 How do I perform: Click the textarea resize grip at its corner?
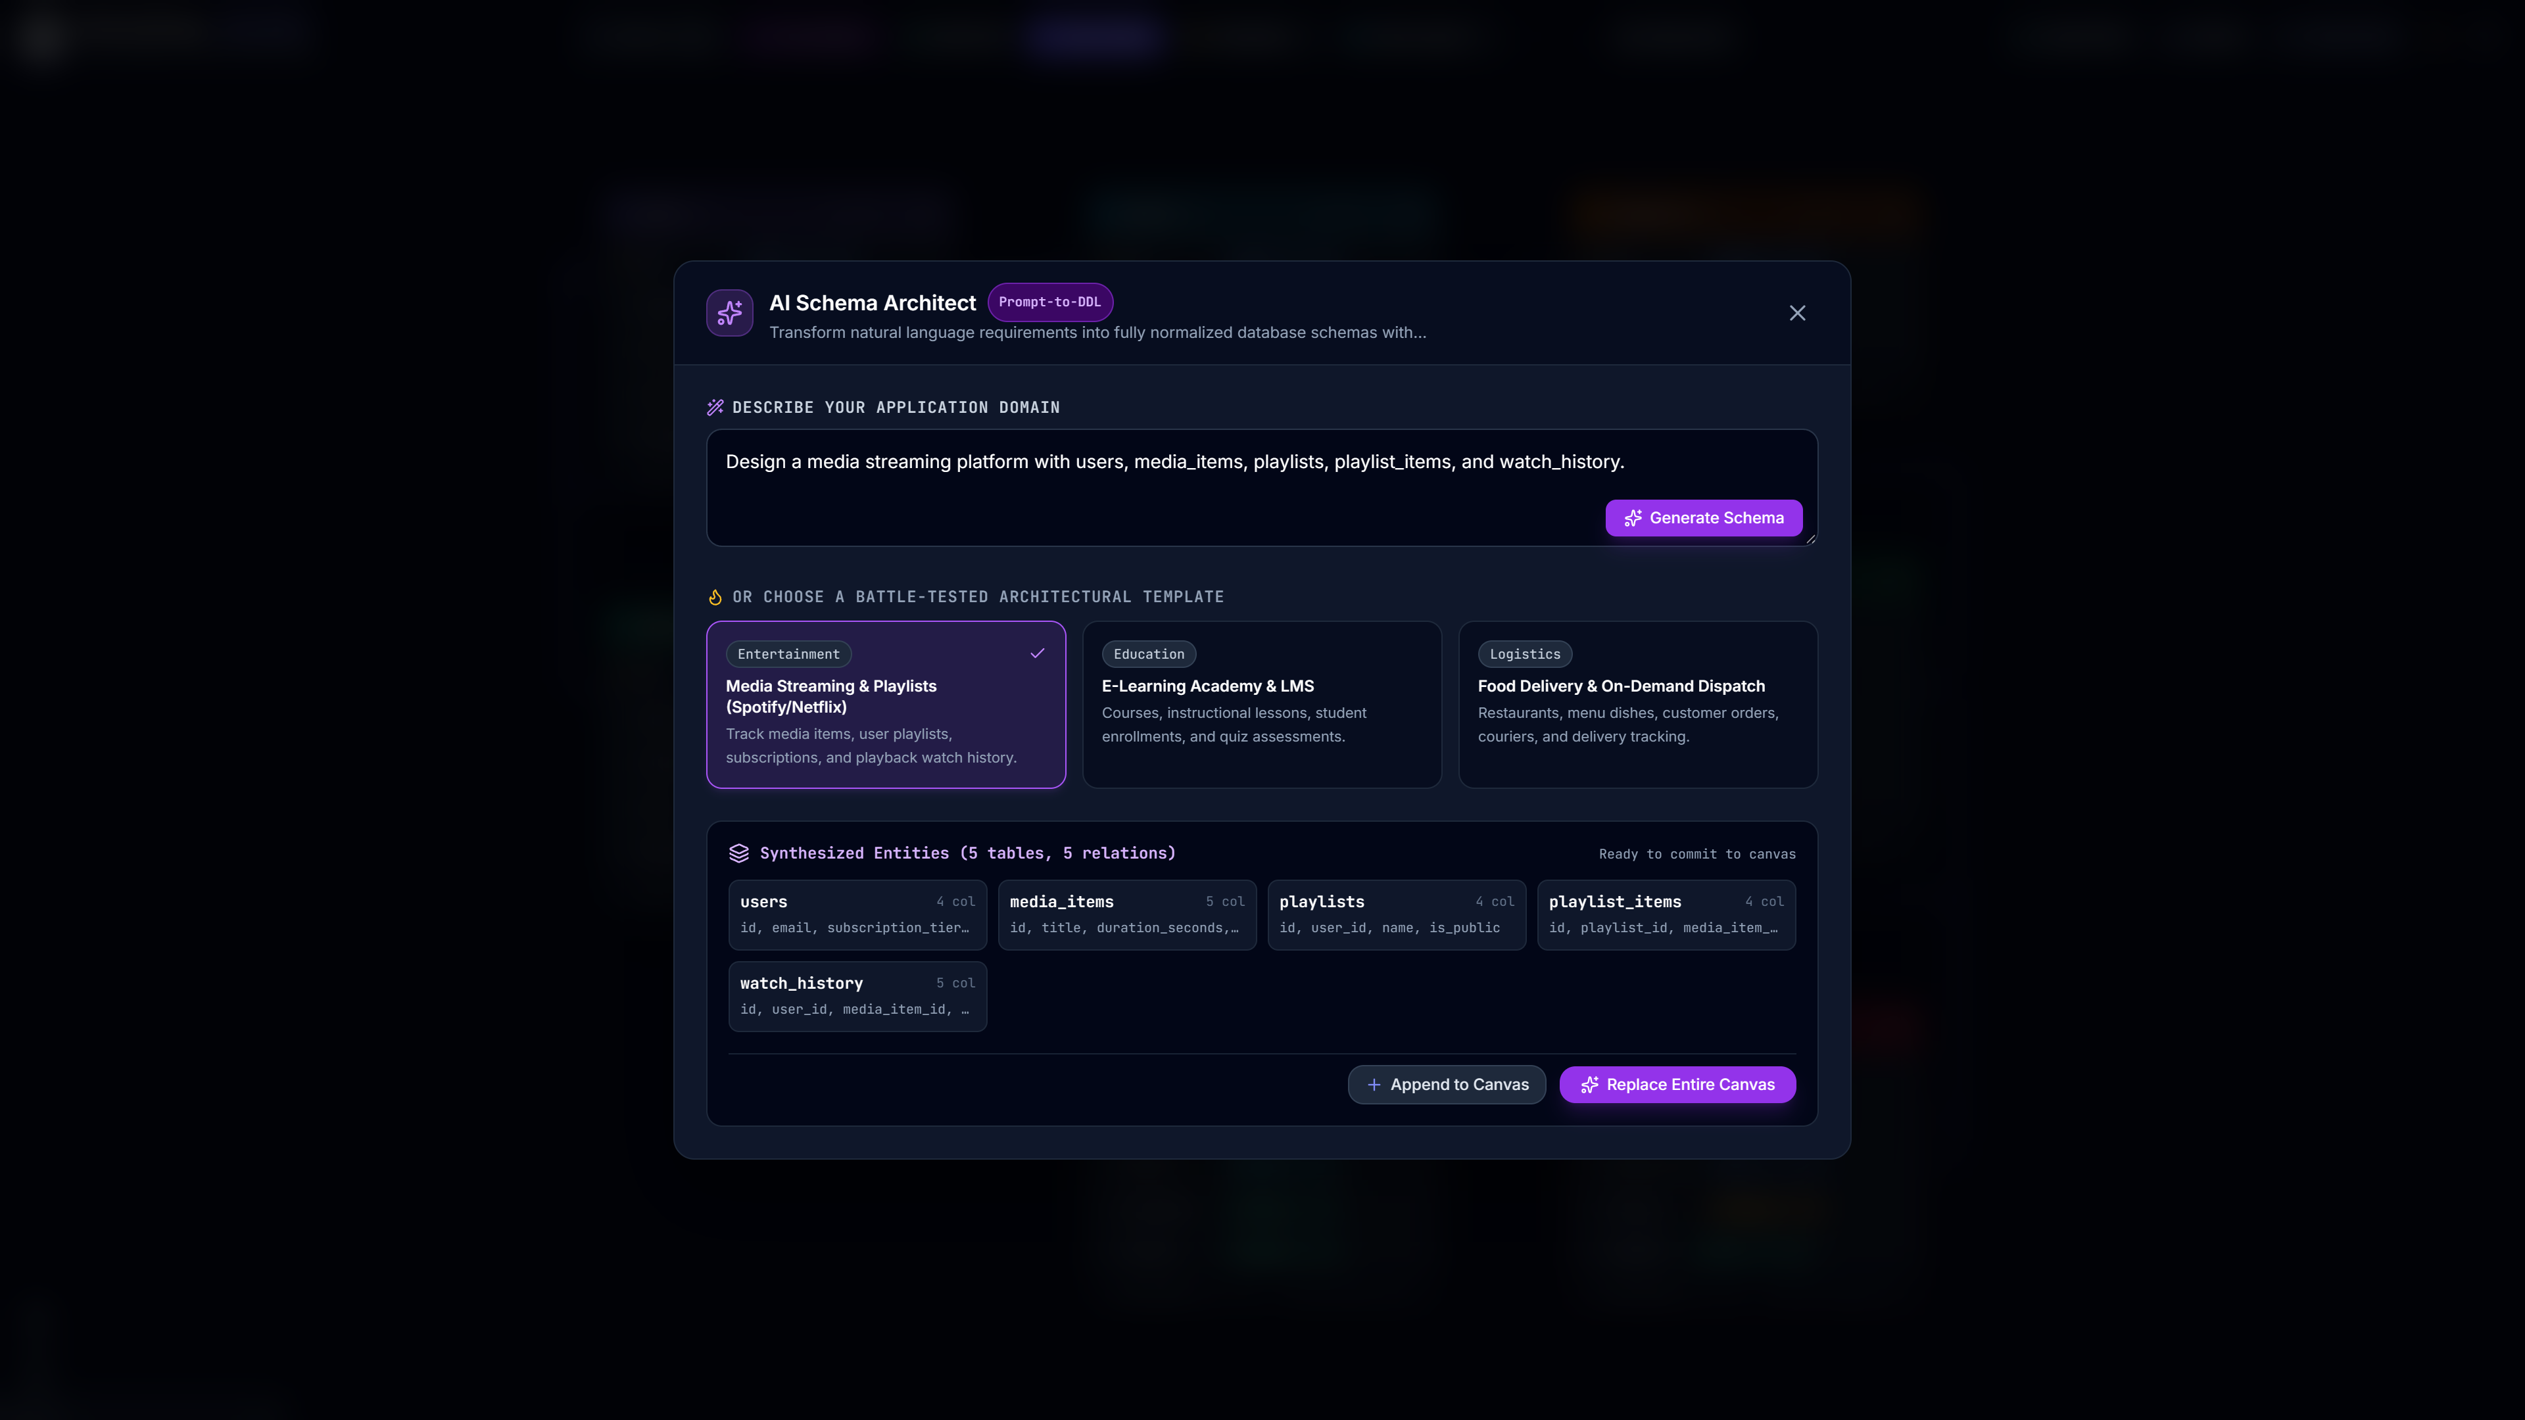tap(1810, 539)
